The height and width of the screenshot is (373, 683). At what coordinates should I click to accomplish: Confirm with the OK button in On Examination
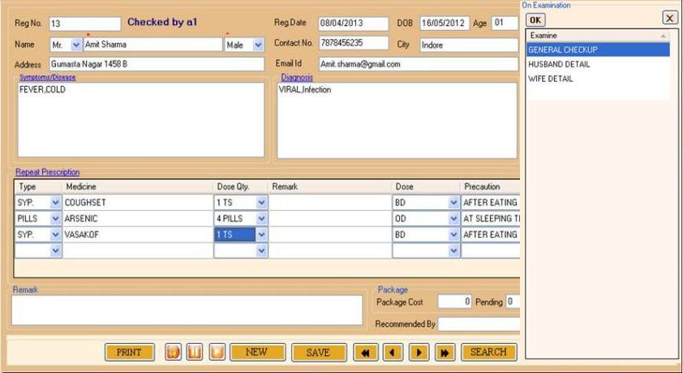(x=535, y=20)
